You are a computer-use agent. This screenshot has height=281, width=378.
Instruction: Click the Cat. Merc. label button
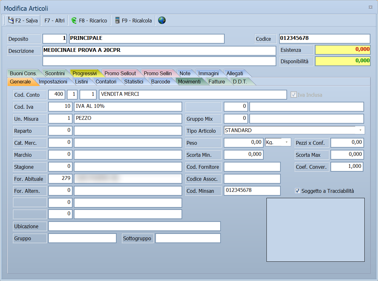click(x=30, y=143)
